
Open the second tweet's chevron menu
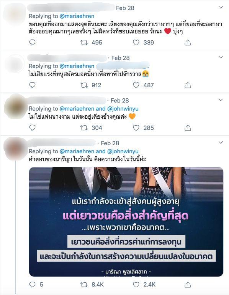coord(221,57)
